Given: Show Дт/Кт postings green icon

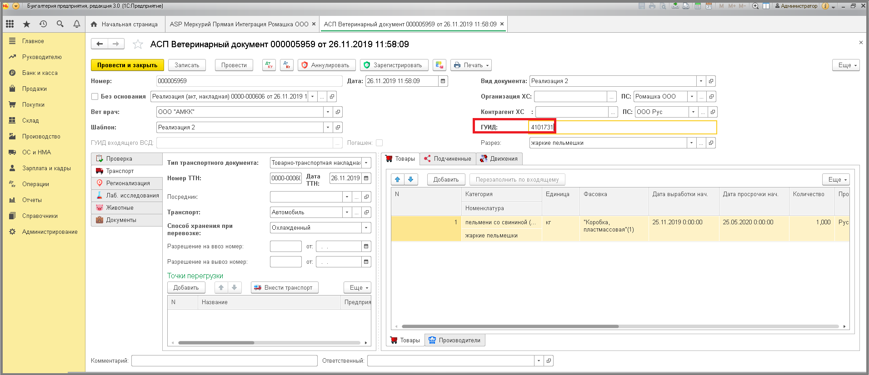Looking at the screenshot, I should pyautogui.click(x=269, y=65).
